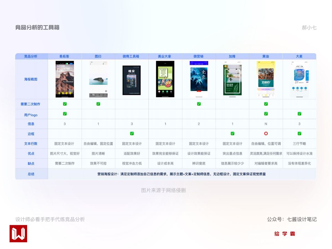This screenshot has height=249, width=332.
Task: Click the '三行节略' cell
Action: pyautogui.click(x=299, y=144)
